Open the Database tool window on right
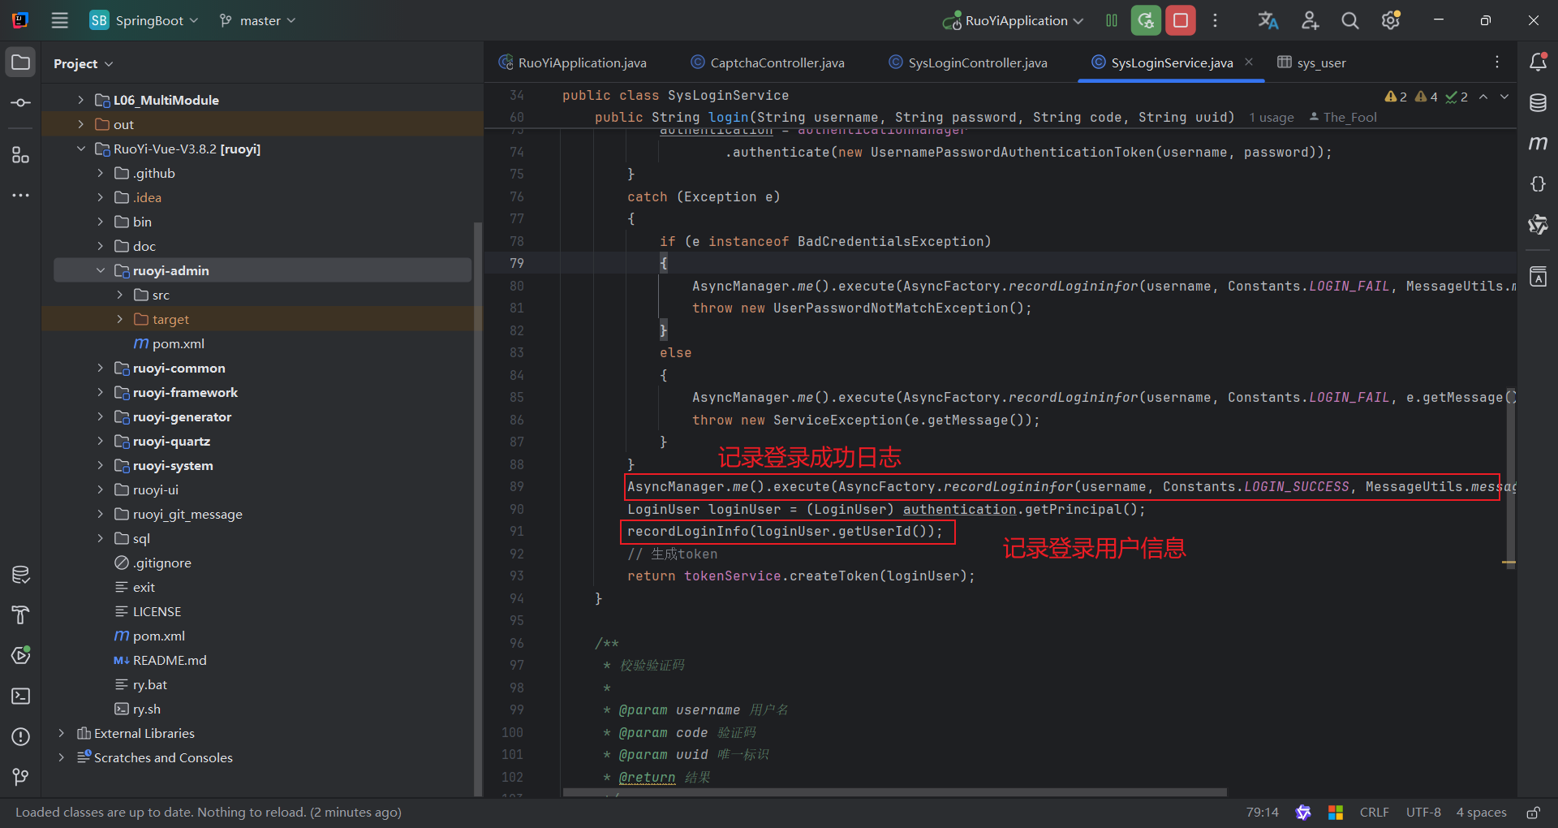 point(1538,103)
